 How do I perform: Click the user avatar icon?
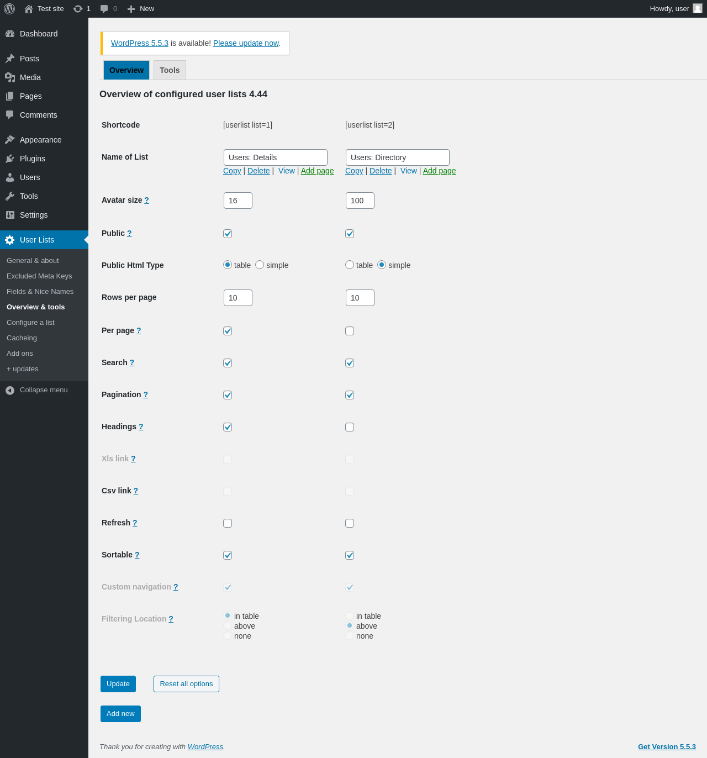tap(698, 8)
